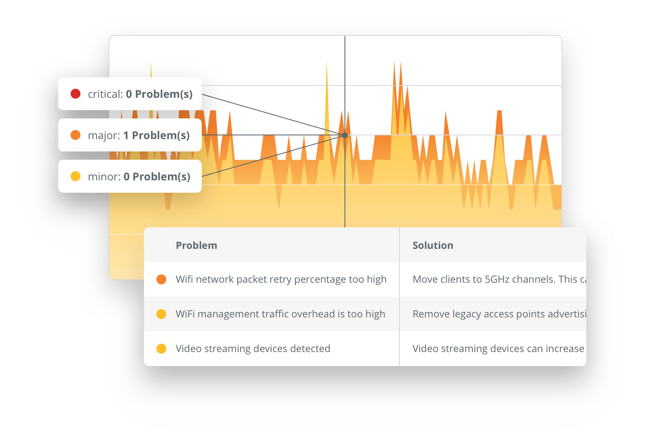
Task: Click yellow dot beside video streaming problem
Action: pyautogui.click(x=161, y=349)
